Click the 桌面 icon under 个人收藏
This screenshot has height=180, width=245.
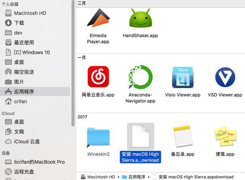pos(8,62)
